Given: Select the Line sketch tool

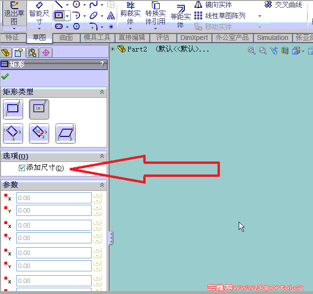Looking at the screenshot, I should pos(59,4).
